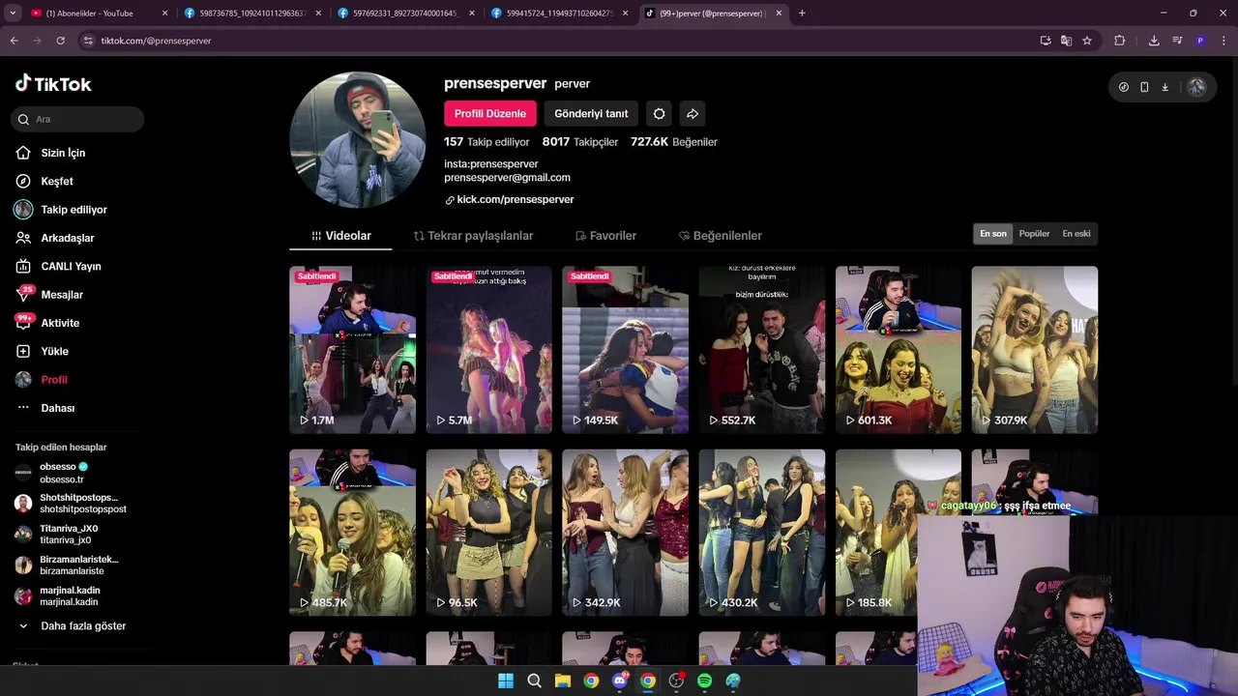The width and height of the screenshot is (1238, 696).
Task: Select the Videolar tab
Action: 340,236
